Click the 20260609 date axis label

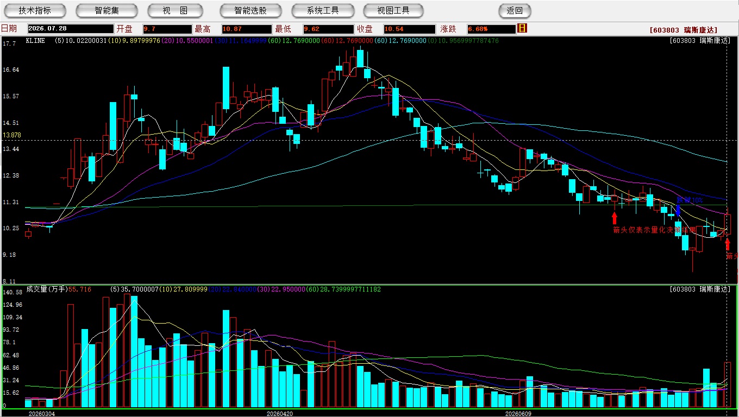(x=518, y=414)
